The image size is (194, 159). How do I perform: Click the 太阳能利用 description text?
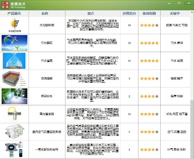pos(93,25)
